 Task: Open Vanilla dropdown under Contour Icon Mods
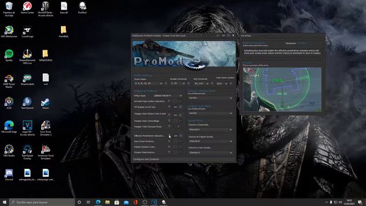pos(210,113)
